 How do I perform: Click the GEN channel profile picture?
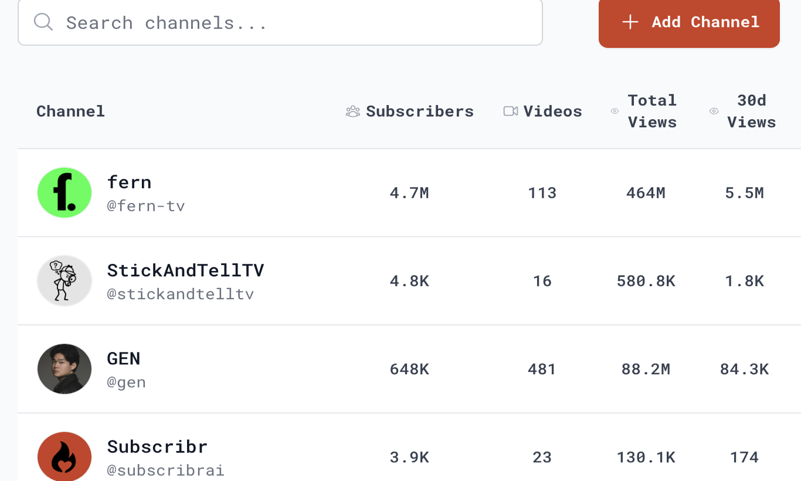[x=65, y=369]
